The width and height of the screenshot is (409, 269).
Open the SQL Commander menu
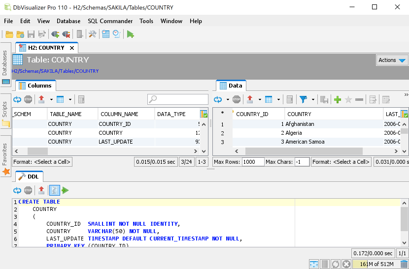(110, 21)
